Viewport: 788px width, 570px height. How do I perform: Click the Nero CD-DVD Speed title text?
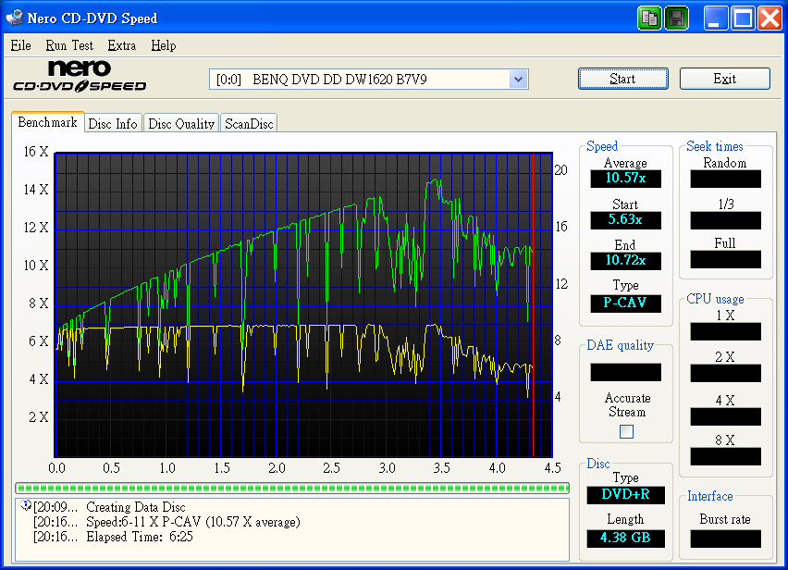(92, 19)
